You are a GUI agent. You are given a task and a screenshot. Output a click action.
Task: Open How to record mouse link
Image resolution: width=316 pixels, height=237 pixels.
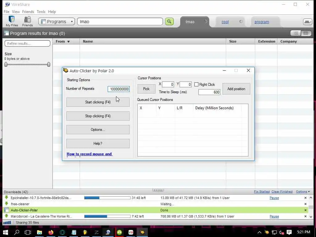[89, 154]
